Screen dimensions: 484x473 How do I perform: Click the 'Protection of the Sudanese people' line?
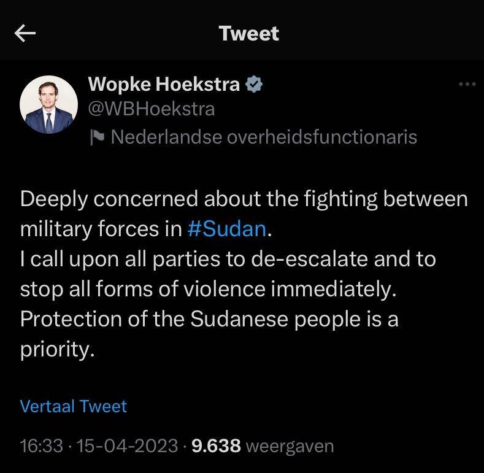(x=209, y=320)
